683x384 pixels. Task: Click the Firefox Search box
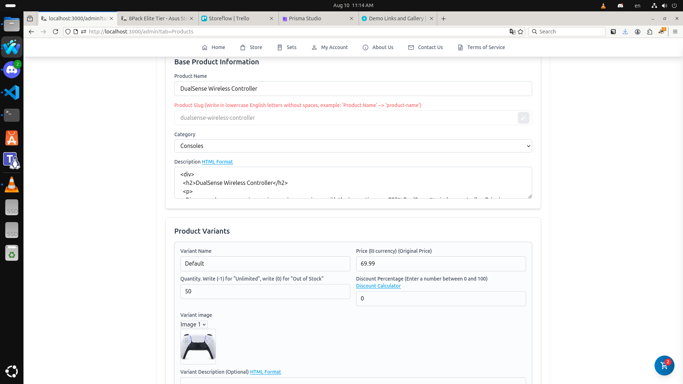point(567,32)
